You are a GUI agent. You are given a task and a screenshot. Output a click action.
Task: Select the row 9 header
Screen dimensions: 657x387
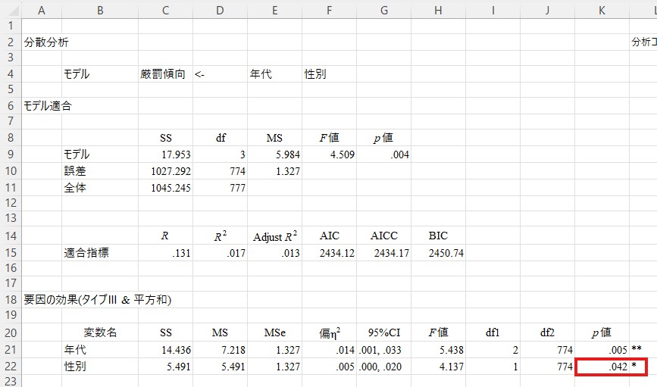coord(11,154)
